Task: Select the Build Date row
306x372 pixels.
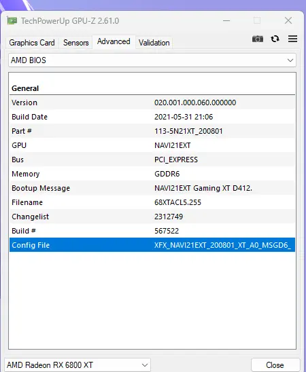Action: tap(152, 117)
